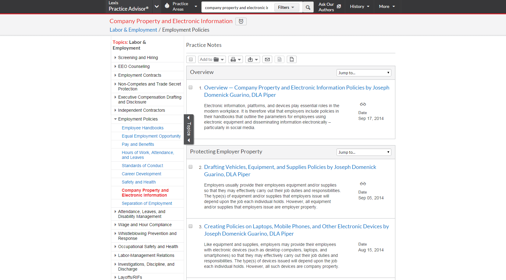The image size is (506, 280).
Task: Open the More menu
Action: 387,6
